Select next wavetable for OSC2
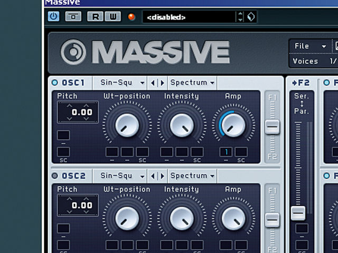The height and width of the screenshot is (253, 338). point(162,176)
